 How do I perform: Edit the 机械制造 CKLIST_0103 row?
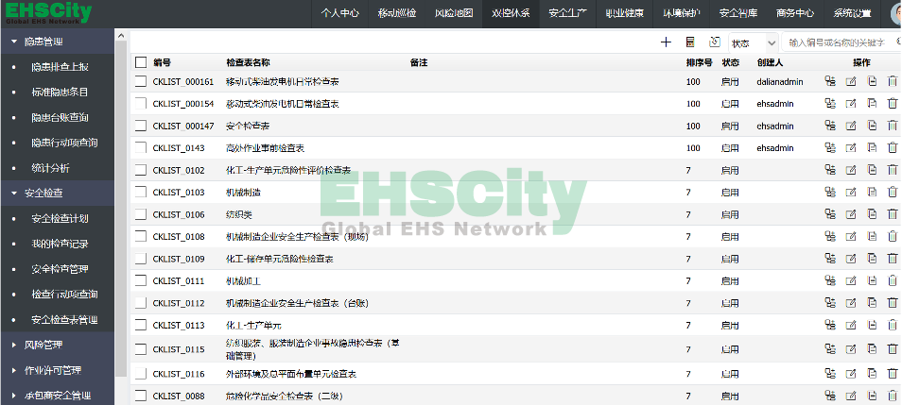coord(851,192)
